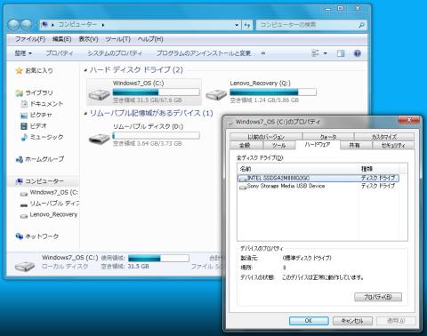The width and height of the screenshot is (427, 336).
Task: Click the refresh icon beside address bar
Action: point(247,25)
